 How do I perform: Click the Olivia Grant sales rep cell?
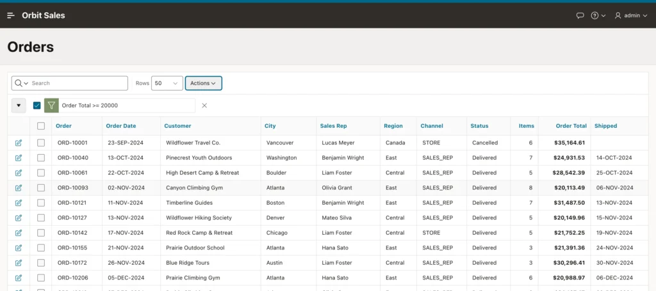(337, 188)
